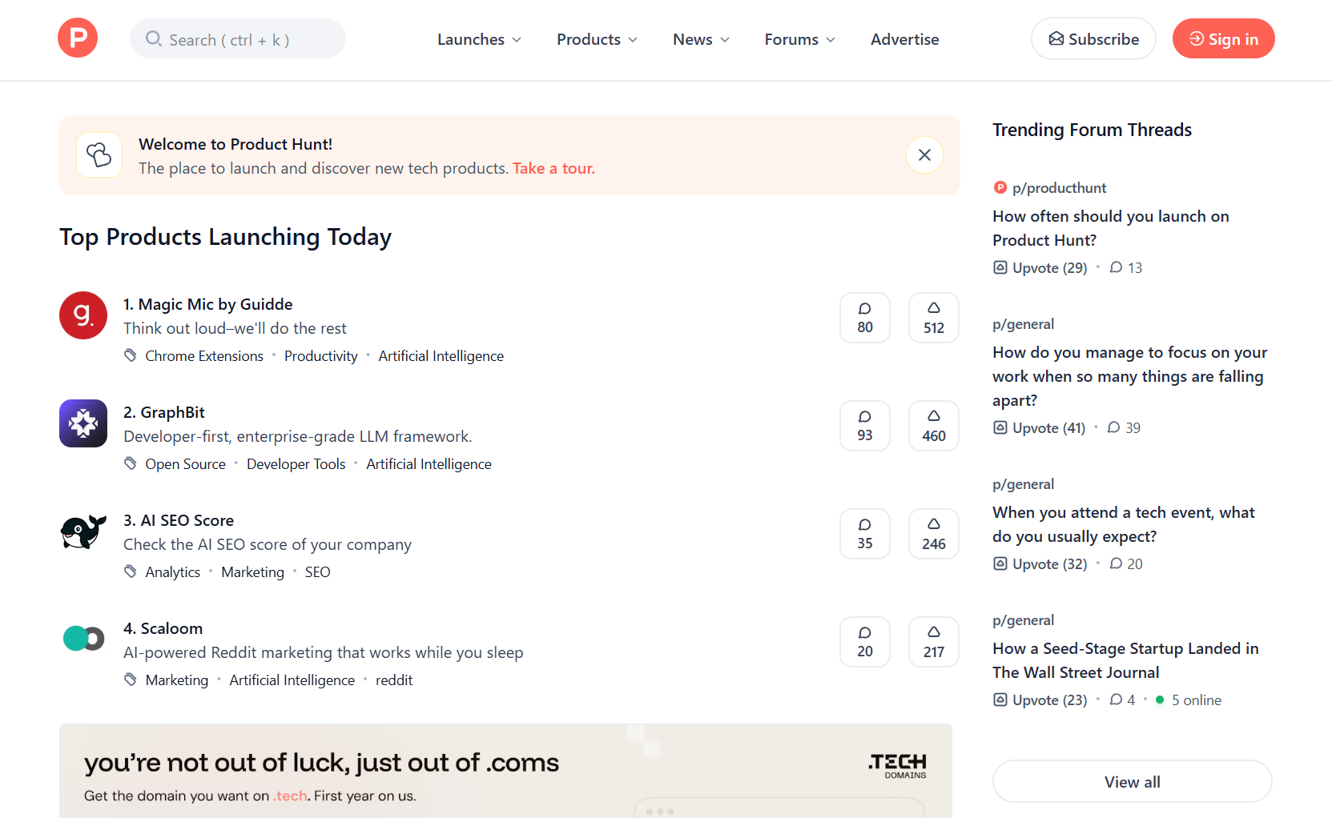Viewport: 1332px width, 818px height.
Task: Open the GraphBit product icon
Action: tap(83, 423)
